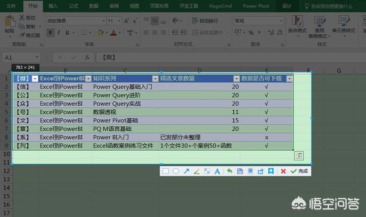
Task: Open the red font color swatch
Action: tap(113, 33)
